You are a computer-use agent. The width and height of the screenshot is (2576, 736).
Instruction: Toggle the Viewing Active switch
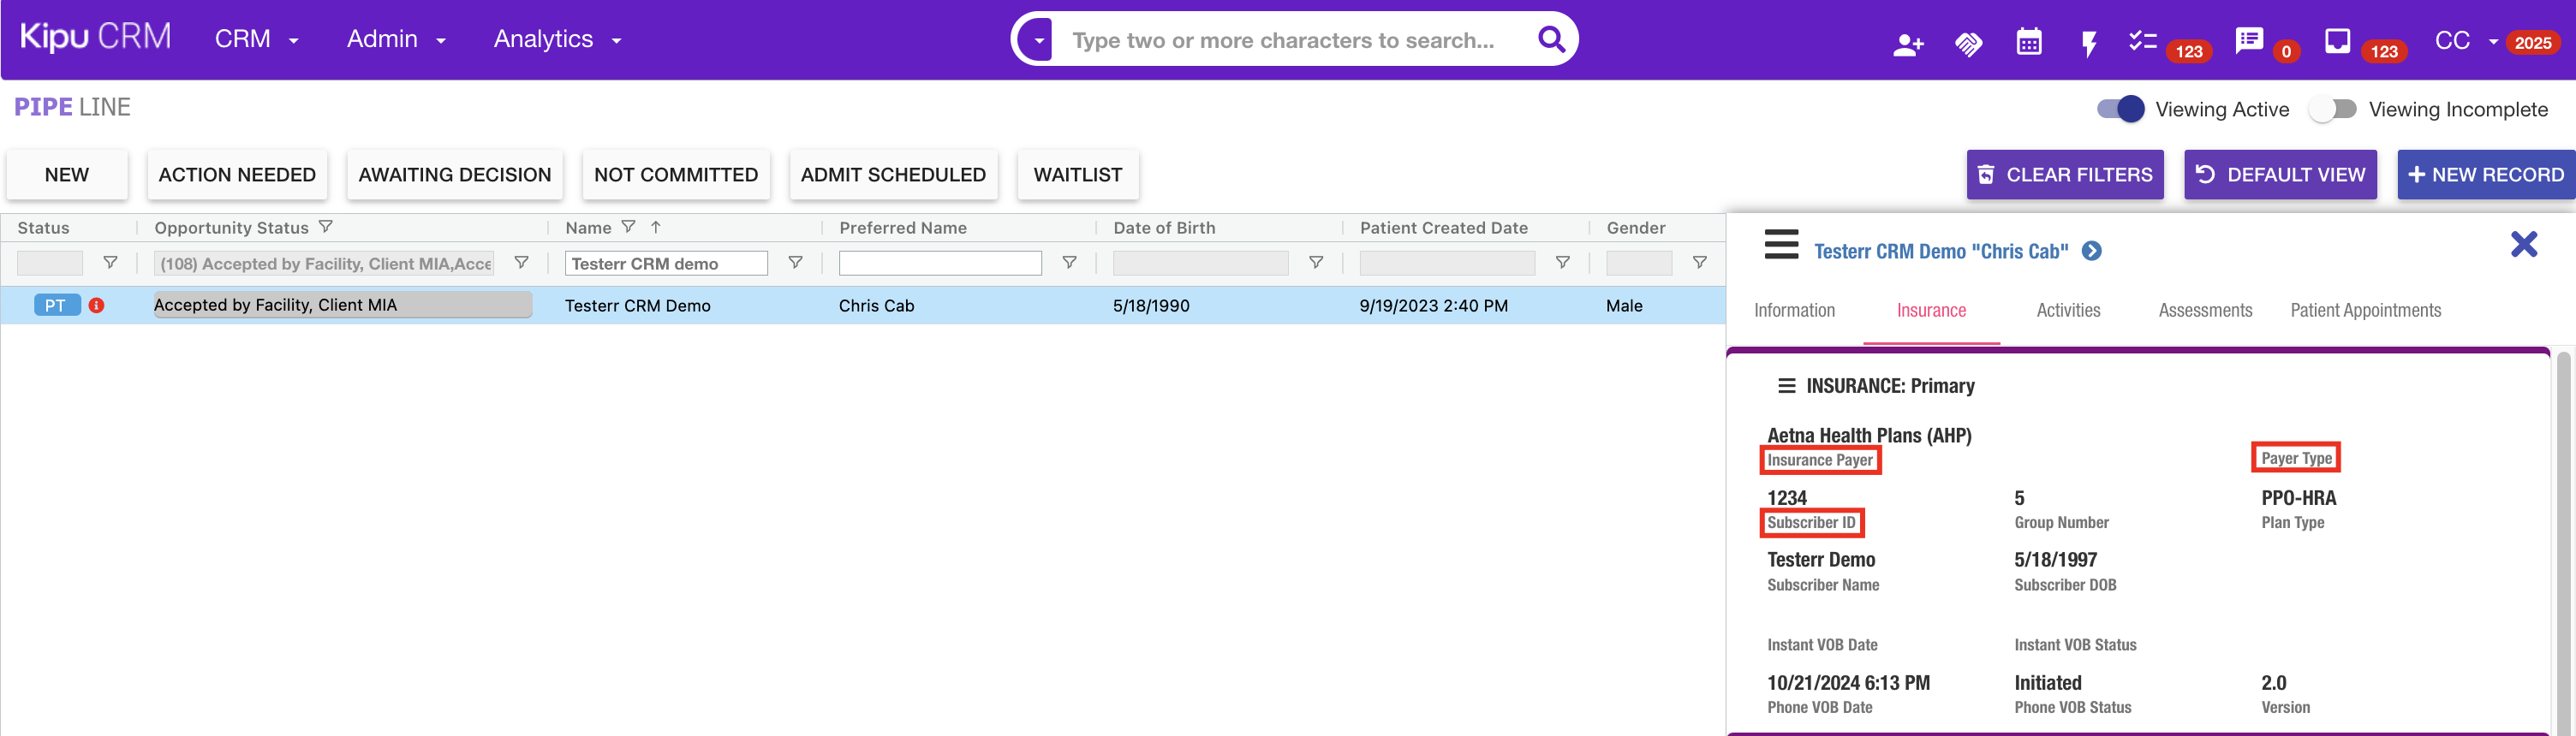pos(2120,109)
